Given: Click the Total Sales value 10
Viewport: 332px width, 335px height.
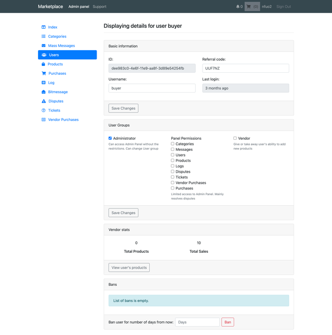Looking at the screenshot, I should pyautogui.click(x=199, y=243).
